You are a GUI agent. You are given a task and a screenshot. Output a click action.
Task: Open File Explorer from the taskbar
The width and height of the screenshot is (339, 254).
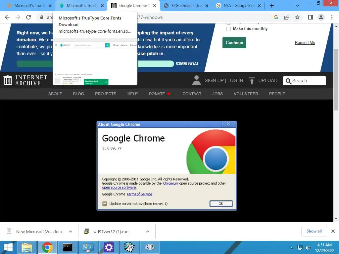tap(26, 247)
